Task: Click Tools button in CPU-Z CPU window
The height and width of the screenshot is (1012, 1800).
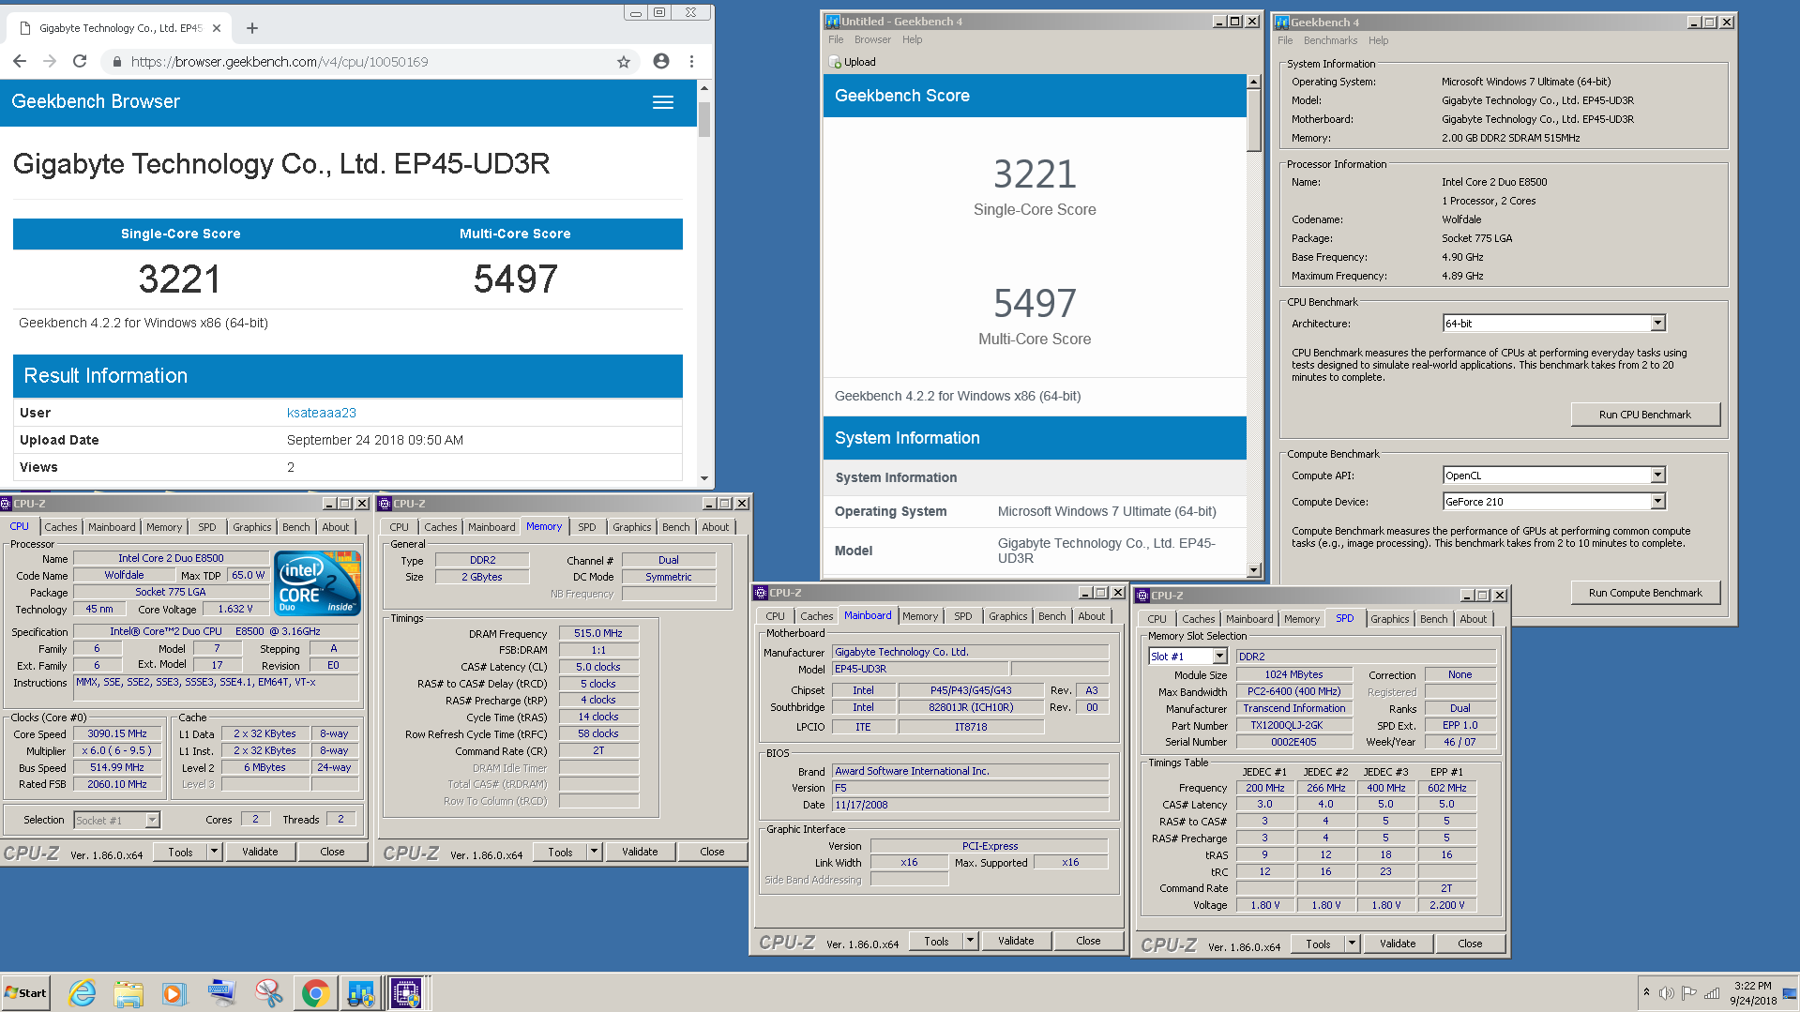Action: [180, 852]
